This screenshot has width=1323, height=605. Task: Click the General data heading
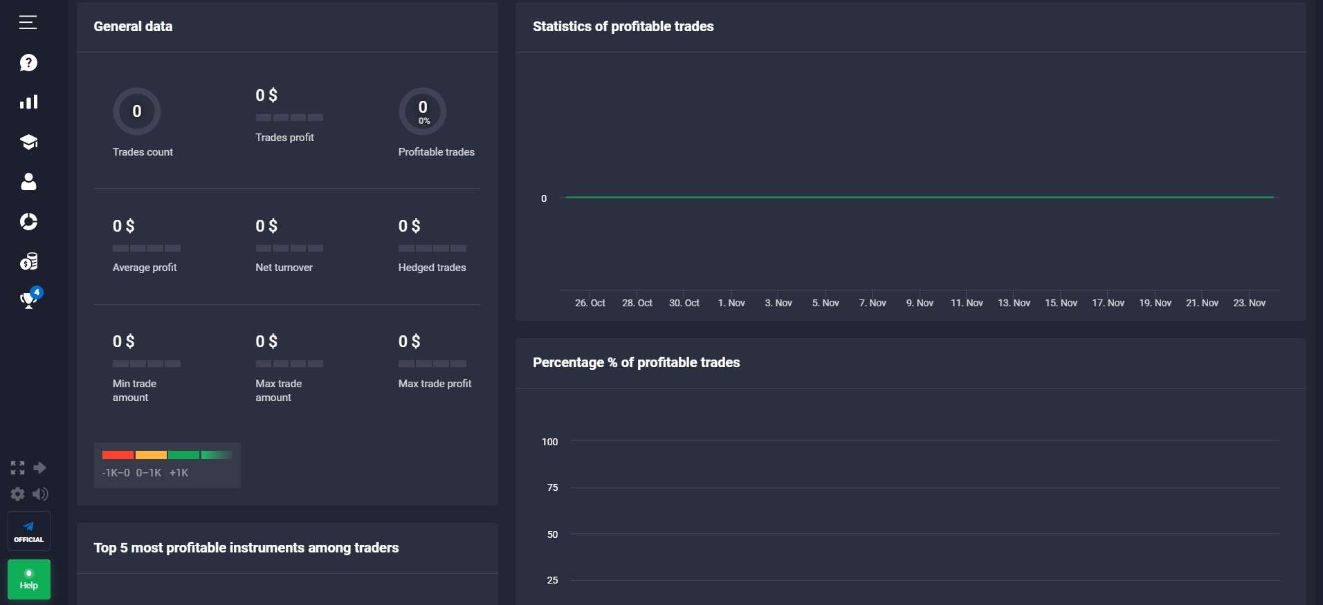coord(133,26)
